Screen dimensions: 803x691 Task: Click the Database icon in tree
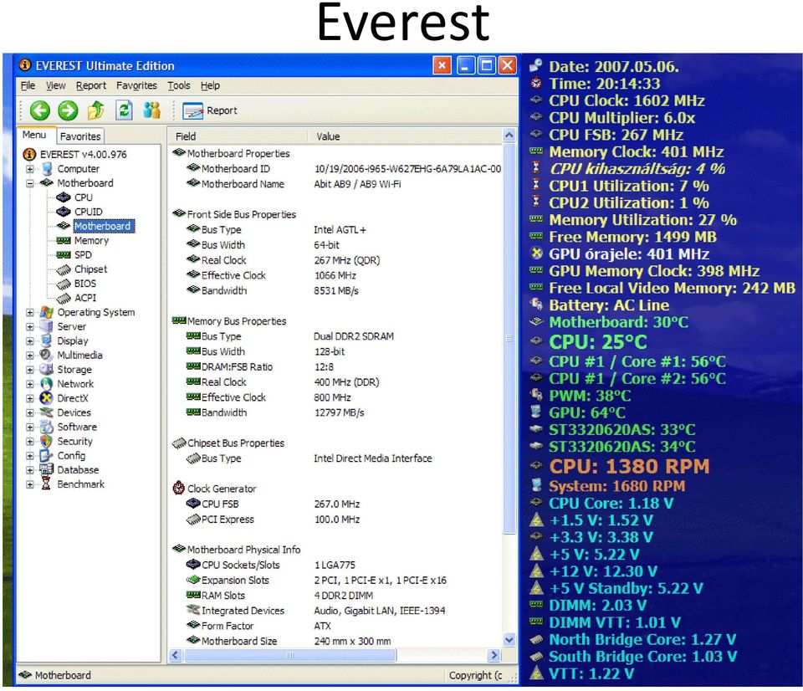[x=47, y=469]
